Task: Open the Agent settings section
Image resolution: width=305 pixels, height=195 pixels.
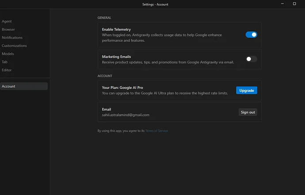Action: (x=7, y=21)
